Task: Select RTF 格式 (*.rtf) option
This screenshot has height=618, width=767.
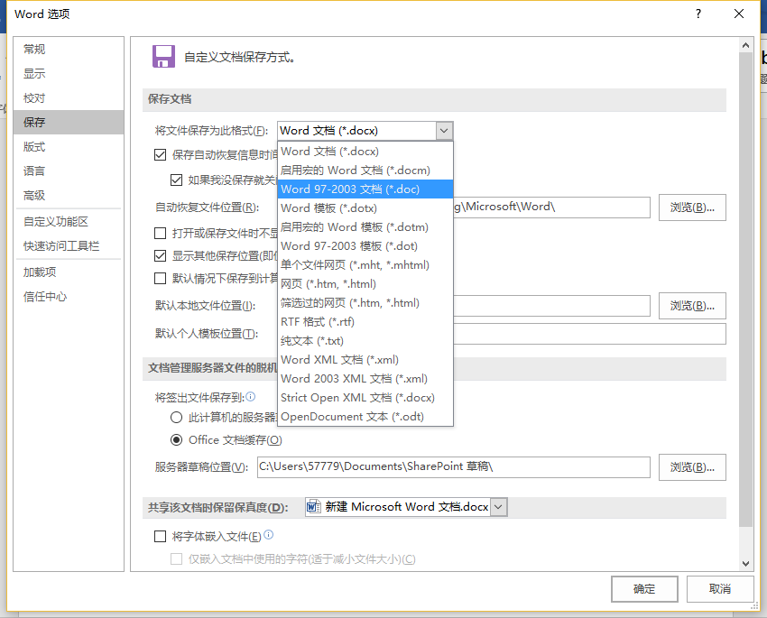Action: point(365,322)
